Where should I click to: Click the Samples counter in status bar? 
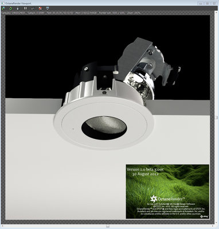pos(14,13)
